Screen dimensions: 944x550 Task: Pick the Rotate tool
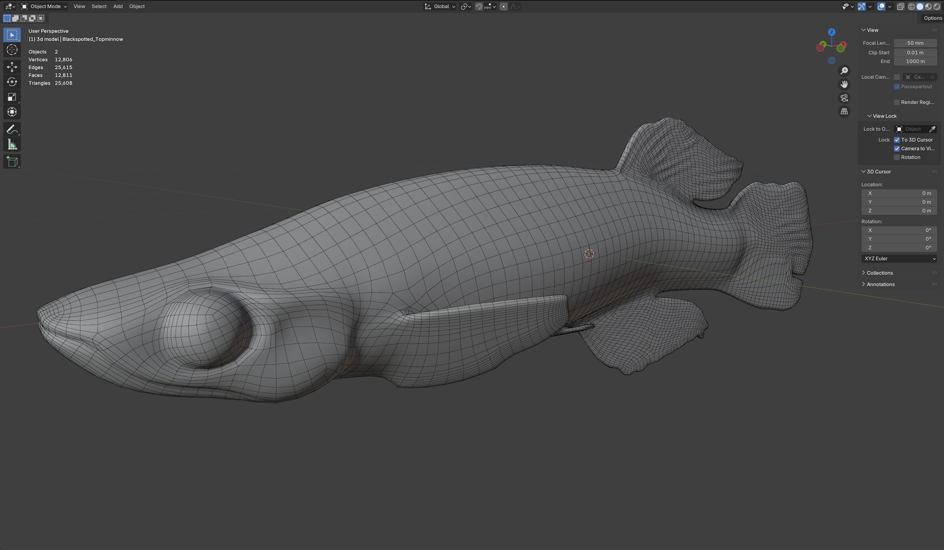(12, 81)
